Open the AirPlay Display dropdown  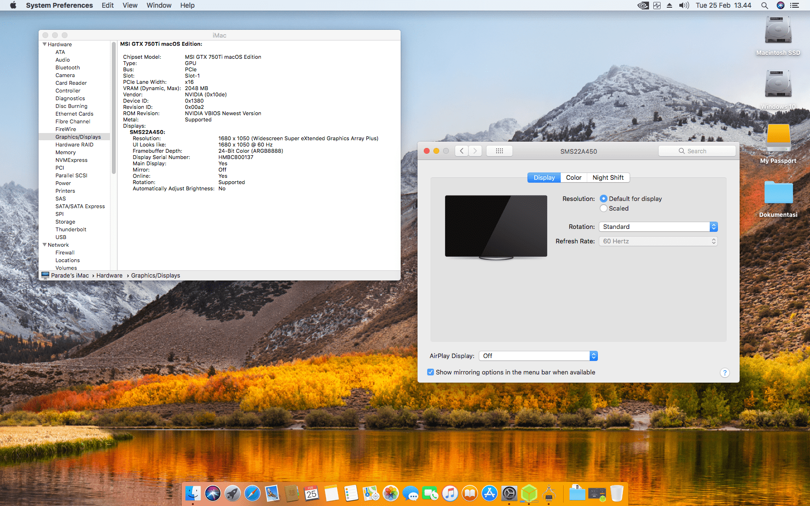(538, 356)
